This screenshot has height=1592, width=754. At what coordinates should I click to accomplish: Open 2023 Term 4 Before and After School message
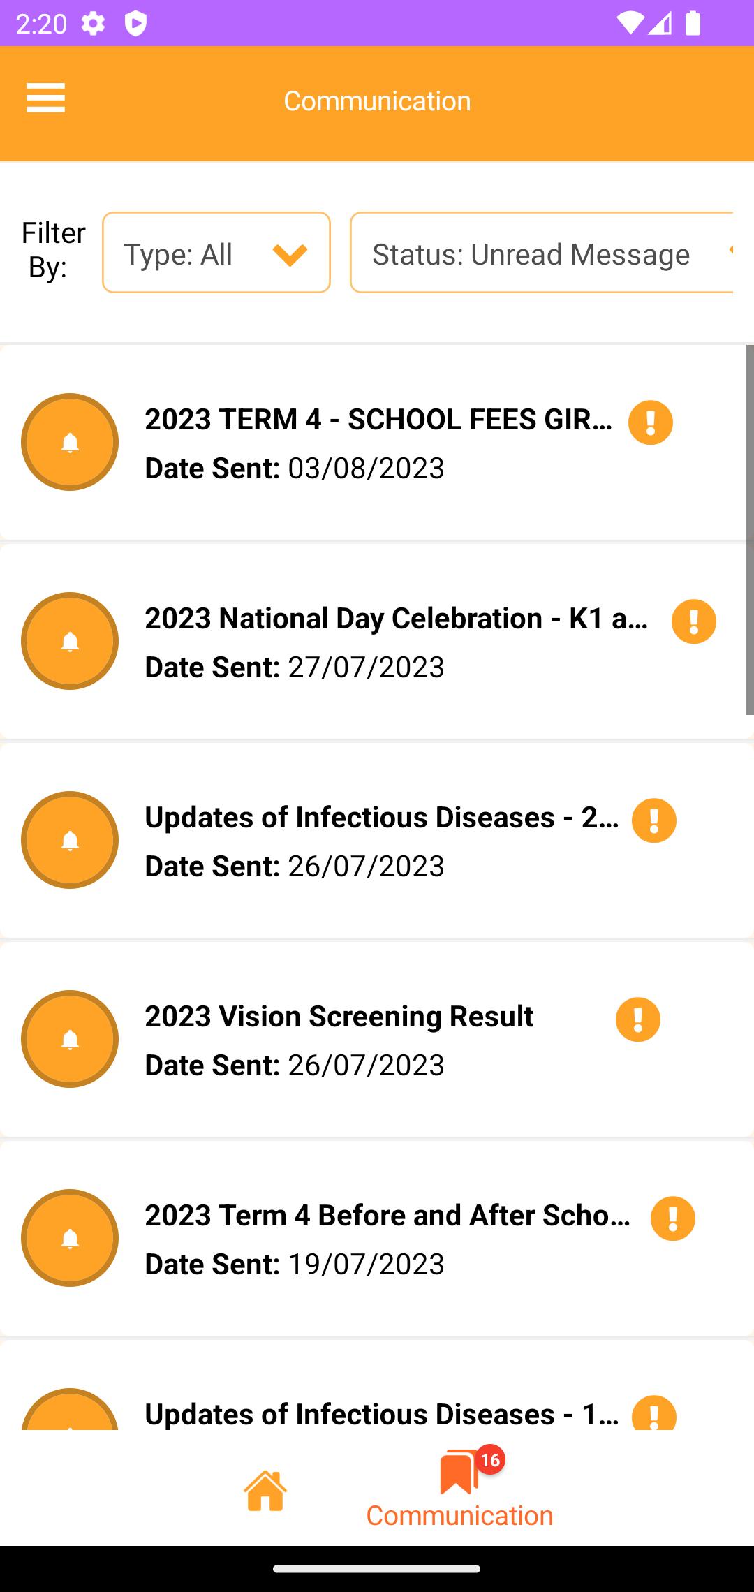(x=376, y=1239)
